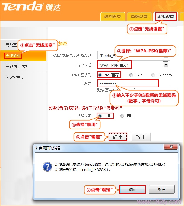Click the 确定 button on the settings page
This screenshot has width=184, height=206.
[x=118, y=137]
